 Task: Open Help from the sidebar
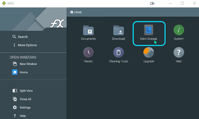click(20, 116)
